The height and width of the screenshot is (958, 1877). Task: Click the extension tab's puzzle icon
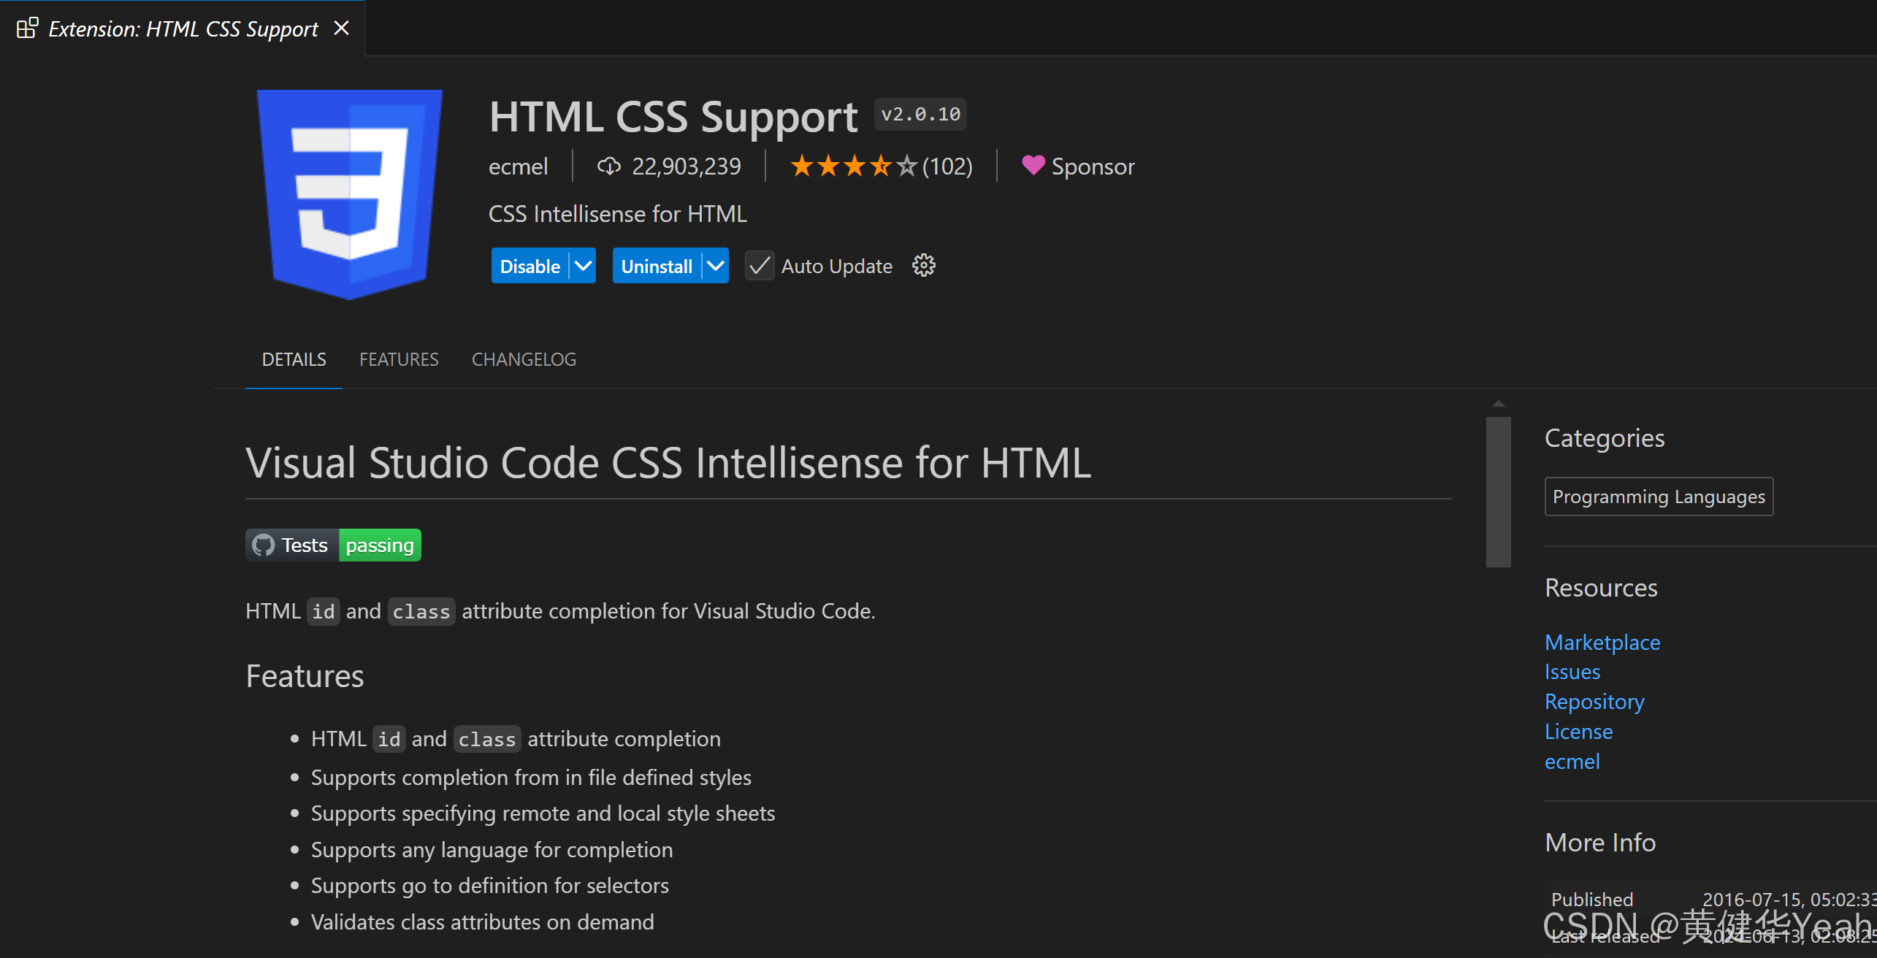point(27,28)
